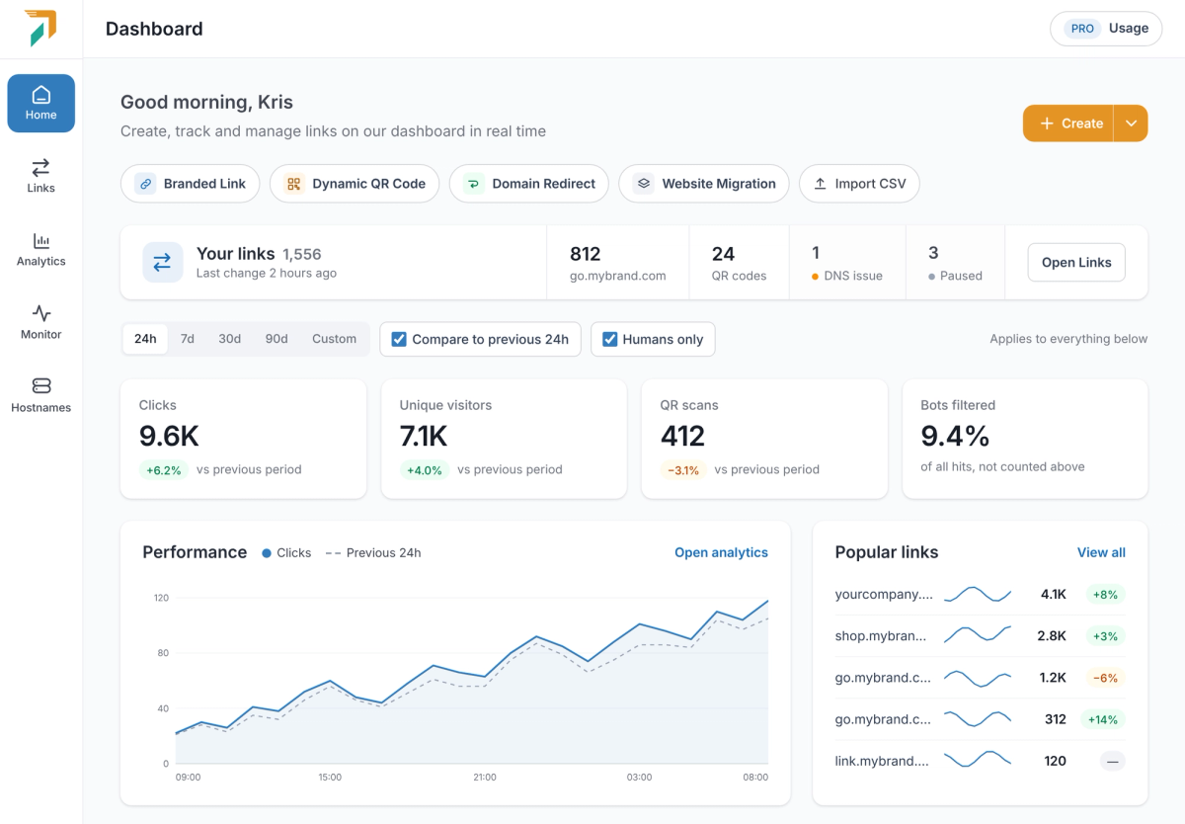The image size is (1185, 824).
Task: Click the Import CSV upload icon
Action: tap(820, 184)
